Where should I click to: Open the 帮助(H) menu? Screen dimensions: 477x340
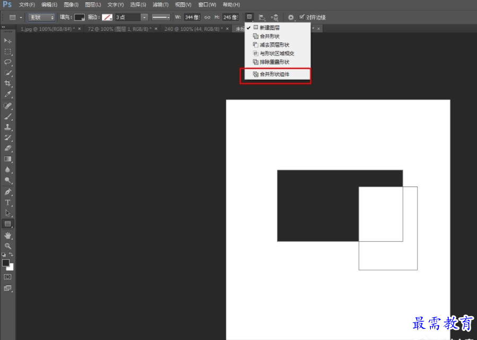[231, 5]
